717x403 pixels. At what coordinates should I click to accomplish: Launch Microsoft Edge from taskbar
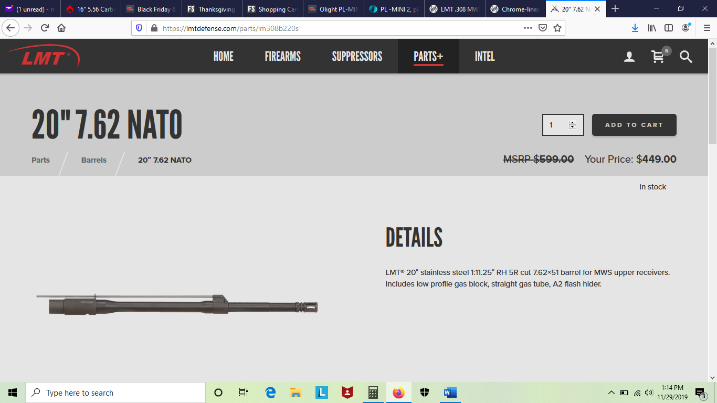click(x=270, y=393)
